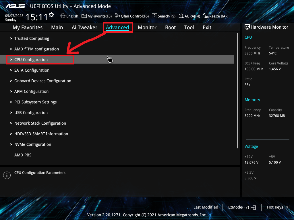Viewport: 294px width, 220px height.
Task: Select the Exit tab
Action: (x=207, y=27)
